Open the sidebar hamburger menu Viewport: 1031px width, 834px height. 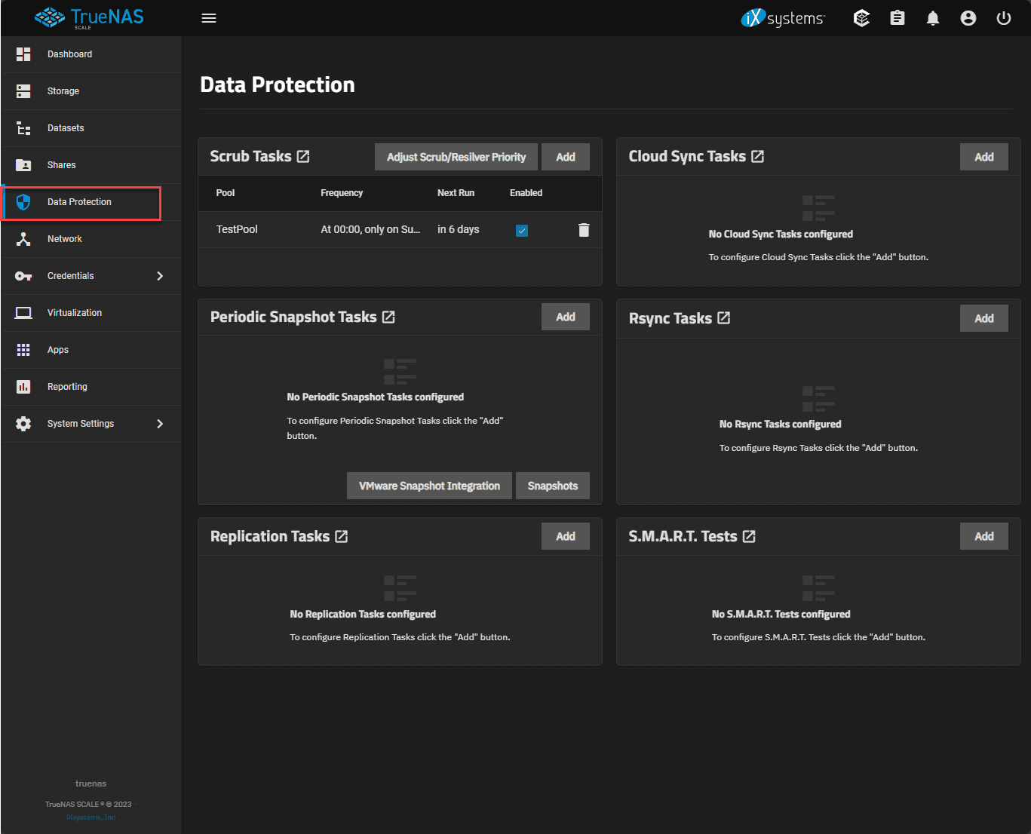point(209,18)
